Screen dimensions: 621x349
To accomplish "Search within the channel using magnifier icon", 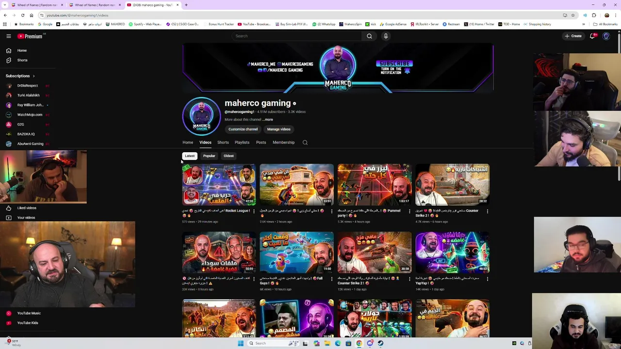I will point(305,143).
